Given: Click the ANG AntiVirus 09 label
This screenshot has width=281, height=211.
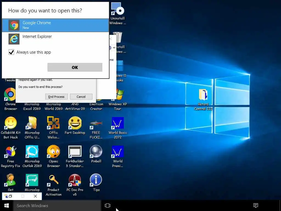Looking at the screenshot, I should (x=75, y=106).
